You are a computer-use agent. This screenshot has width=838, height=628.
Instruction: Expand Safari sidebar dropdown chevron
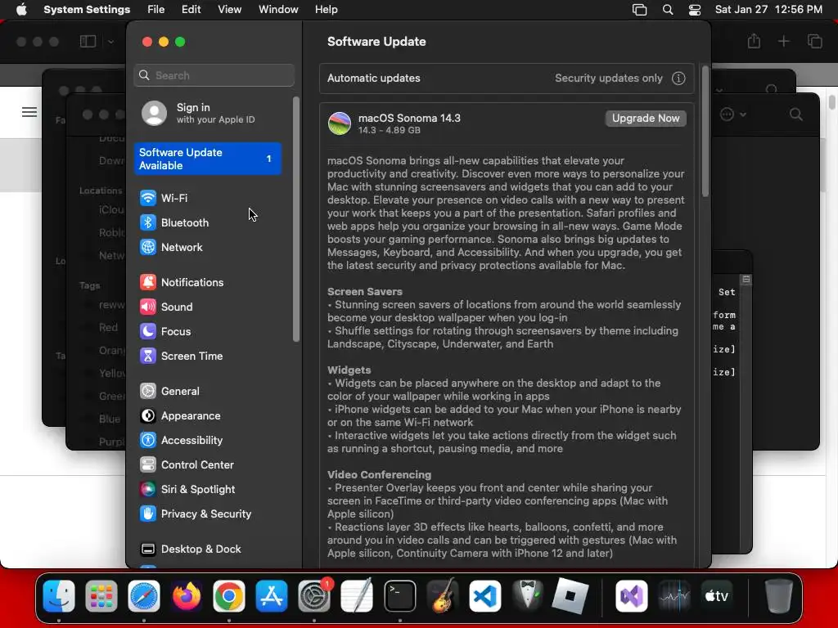click(110, 42)
